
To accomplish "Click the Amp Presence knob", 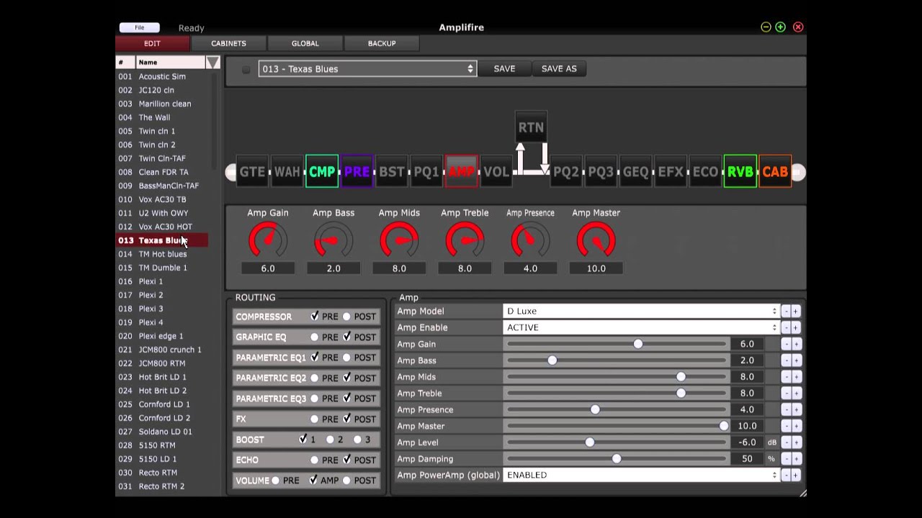I will tap(530, 240).
